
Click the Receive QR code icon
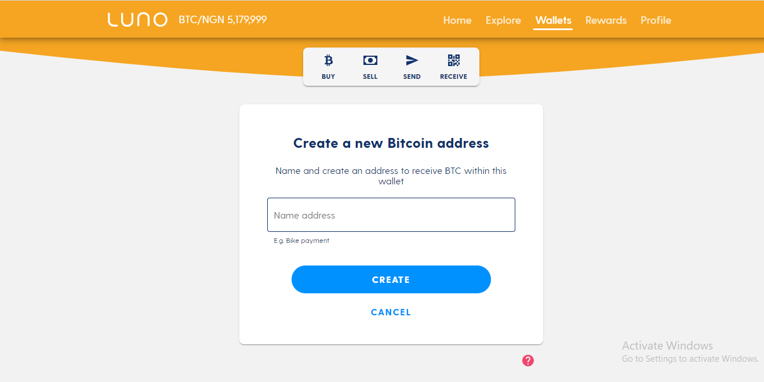[454, 60]
